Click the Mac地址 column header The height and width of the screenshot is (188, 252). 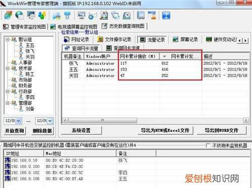pos(80,153)
